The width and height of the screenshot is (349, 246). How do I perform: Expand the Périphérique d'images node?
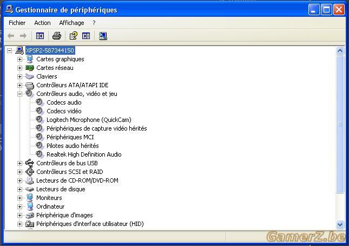pos(19,215)
